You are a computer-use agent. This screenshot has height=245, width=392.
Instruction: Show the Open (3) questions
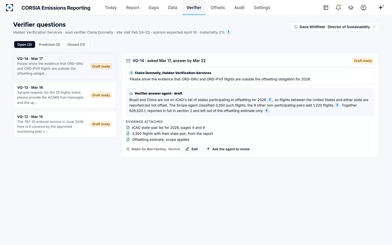(24, 45)
